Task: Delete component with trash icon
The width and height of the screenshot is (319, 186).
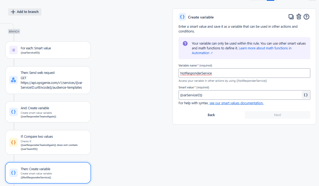Action: [299, 17]
